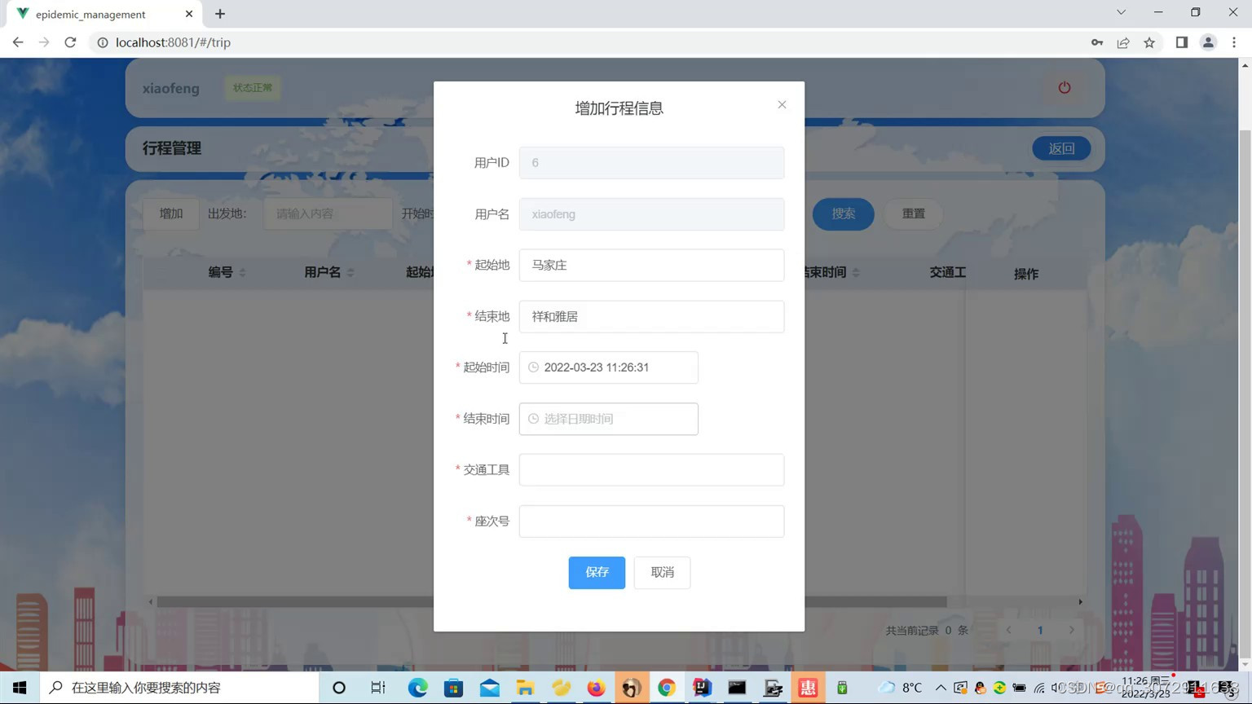Open the tab search chevron
Screen dimensions: 1252x704
click(1121, 12)
